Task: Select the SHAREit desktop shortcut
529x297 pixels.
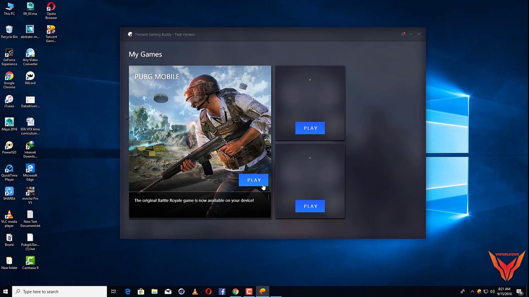Action: pos(9,193)
